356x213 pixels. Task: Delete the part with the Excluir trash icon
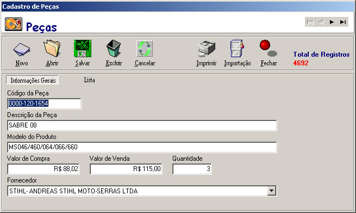(x=114, y=48)
